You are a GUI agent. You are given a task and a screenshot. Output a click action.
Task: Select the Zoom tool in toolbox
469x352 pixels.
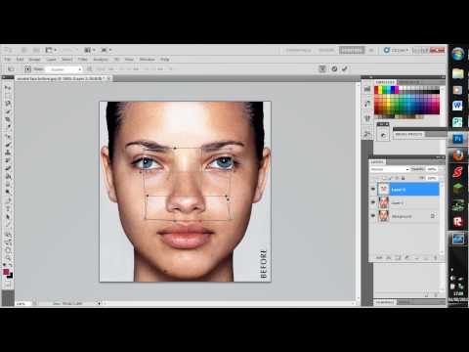[8, 257]
